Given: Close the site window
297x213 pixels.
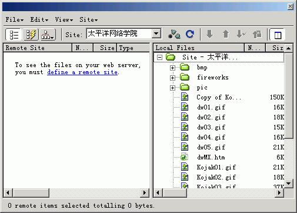Looking at the screenshot, I should click(290, 6).
